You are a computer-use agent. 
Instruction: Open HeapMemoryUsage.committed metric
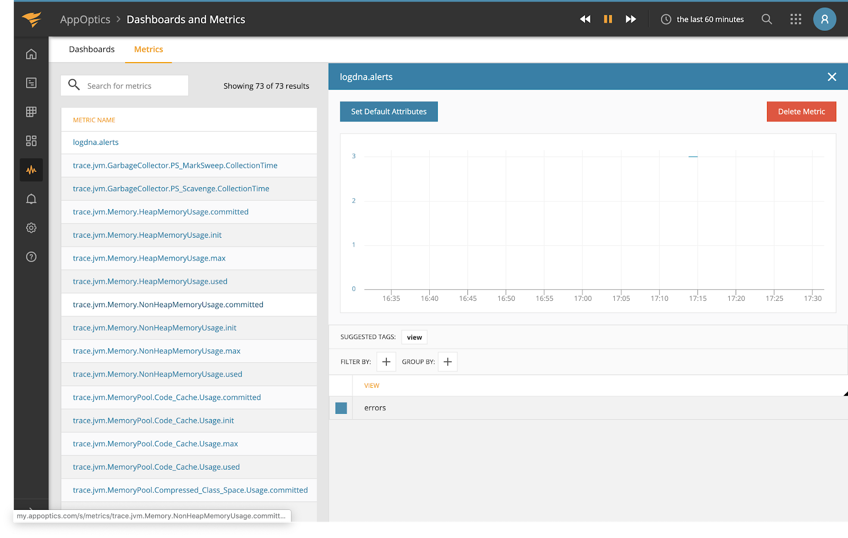coord(161,212)
